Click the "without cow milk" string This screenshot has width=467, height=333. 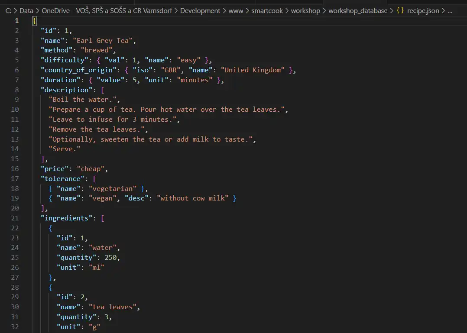[192, 198]
